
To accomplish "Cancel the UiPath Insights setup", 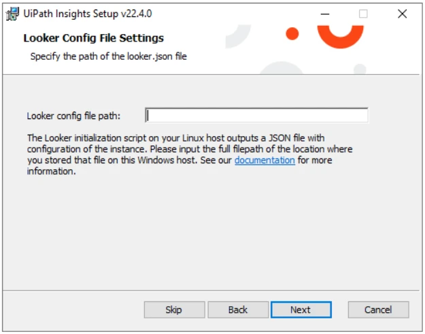I will (x=378, y=310).
